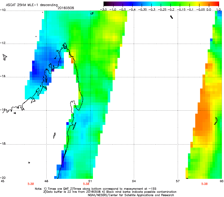Select the "-0.25" color scale label

tap(162, 10)
